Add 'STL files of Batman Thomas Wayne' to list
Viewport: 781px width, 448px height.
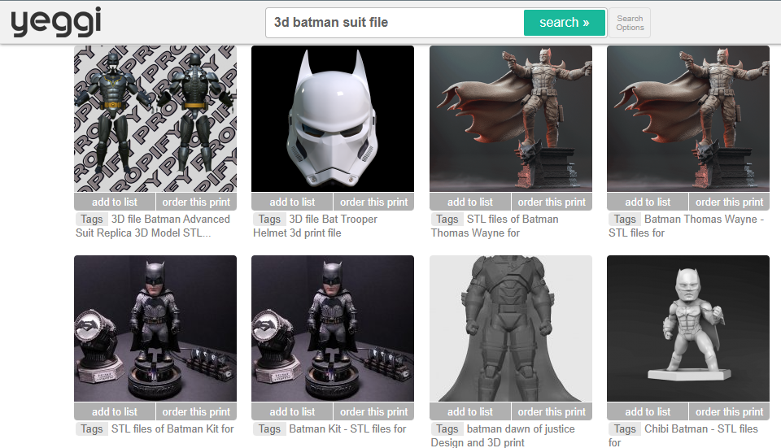469,202
